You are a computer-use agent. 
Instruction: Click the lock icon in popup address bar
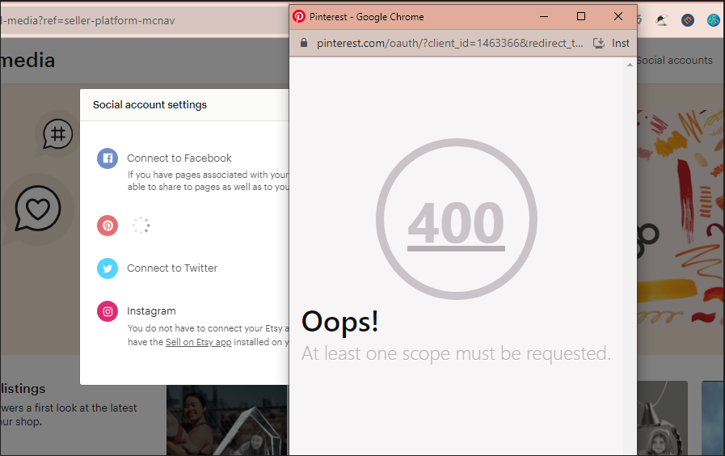pyautogui.click(x=304, y=43)
